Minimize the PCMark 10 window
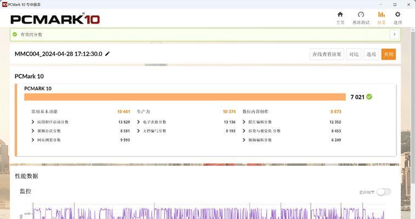 [x=381, y=4]
